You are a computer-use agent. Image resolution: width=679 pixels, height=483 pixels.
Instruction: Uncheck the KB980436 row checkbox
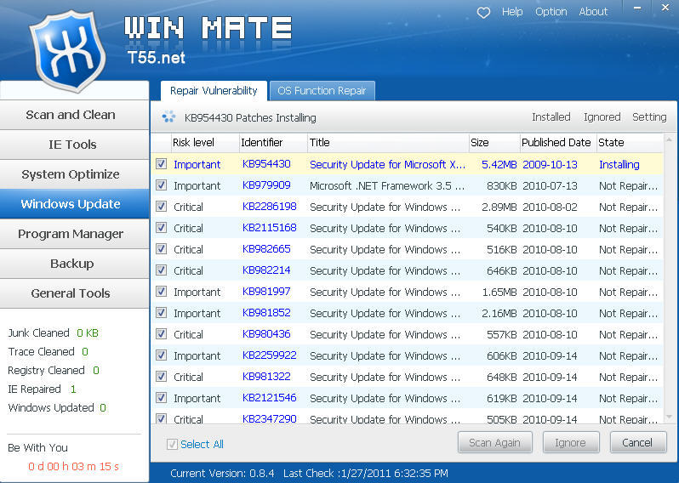(x=161, y=333)
